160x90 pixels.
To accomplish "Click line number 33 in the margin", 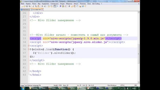I will (x=24, y=38).
